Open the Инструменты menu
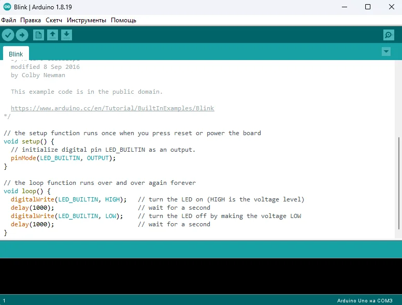Viewport: 402px width, 305px height. 87,20
